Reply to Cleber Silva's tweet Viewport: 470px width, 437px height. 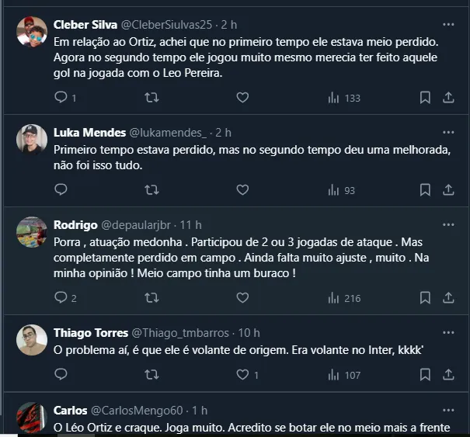click(61, 98)
